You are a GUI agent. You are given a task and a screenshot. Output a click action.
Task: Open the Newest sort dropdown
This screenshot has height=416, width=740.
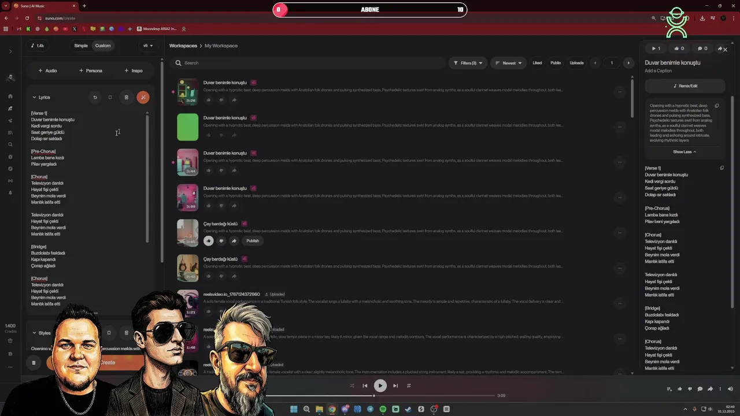pyautogui.click(x=509, y=63)
